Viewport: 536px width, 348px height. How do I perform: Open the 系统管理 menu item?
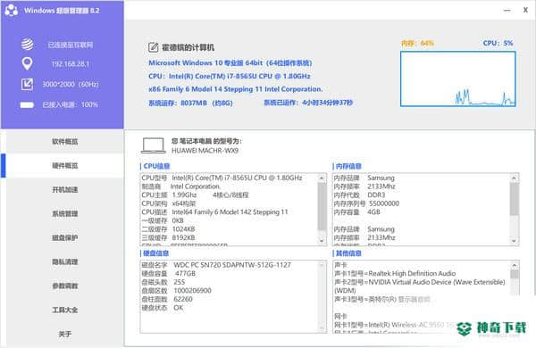tap(65, 214)
